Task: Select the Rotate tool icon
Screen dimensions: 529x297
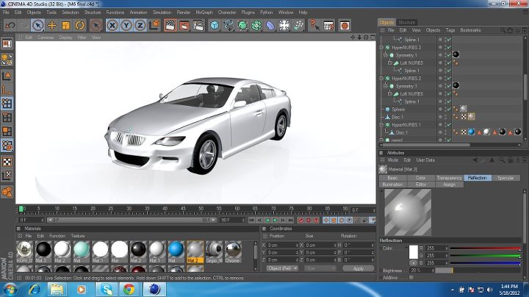Action: (x=79, y=25)
